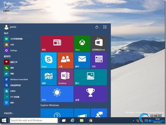Open the Xbox tile

tap(82, 44)
